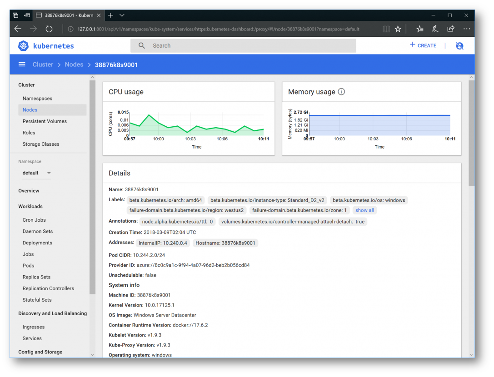The image size is (494, 377).
Task: Click the Memory usage info icon
Action: click(341, 92)
